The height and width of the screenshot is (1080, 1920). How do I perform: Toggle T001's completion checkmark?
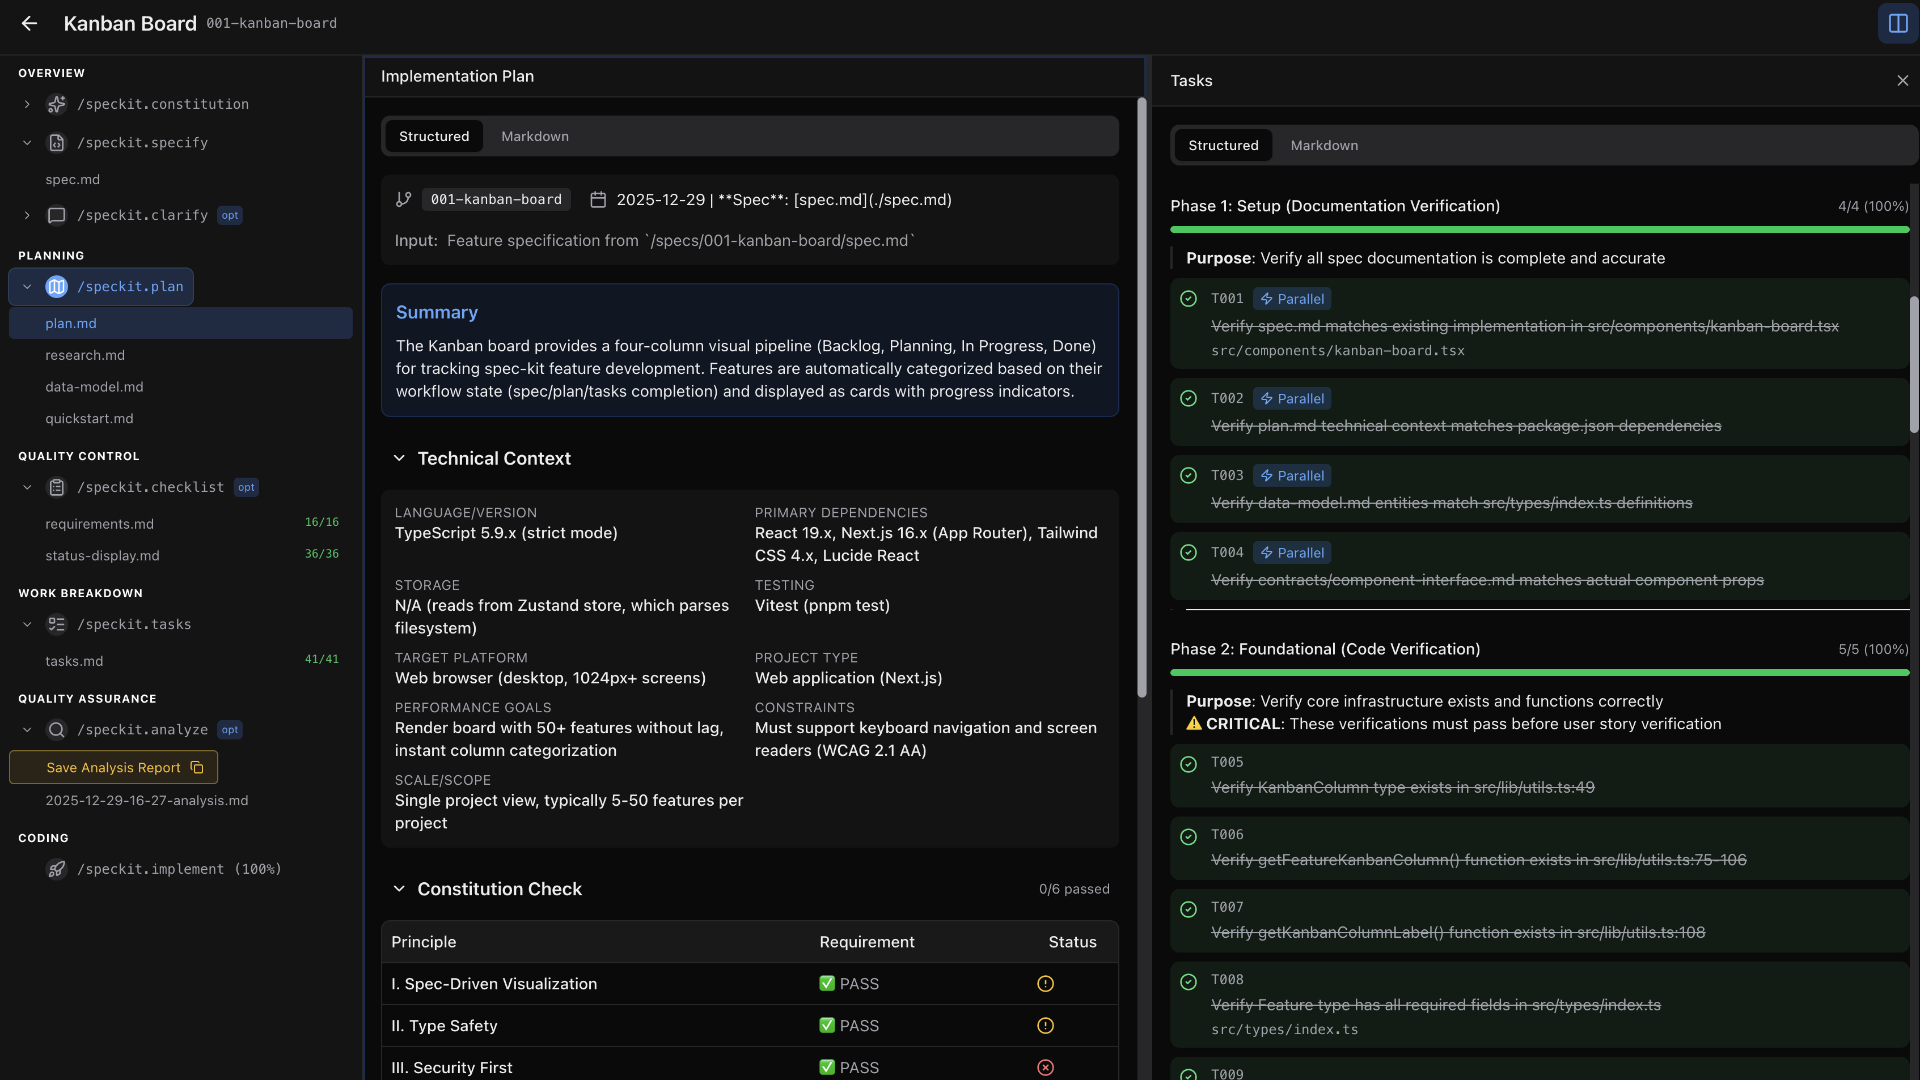pyautogui.click(x=1188, y=298)
